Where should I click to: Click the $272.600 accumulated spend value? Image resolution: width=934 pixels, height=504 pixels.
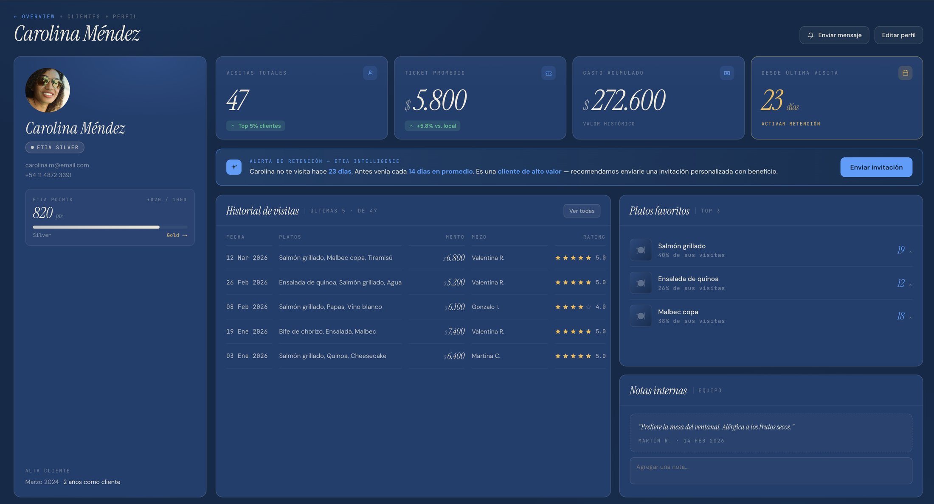click(624, 101)
